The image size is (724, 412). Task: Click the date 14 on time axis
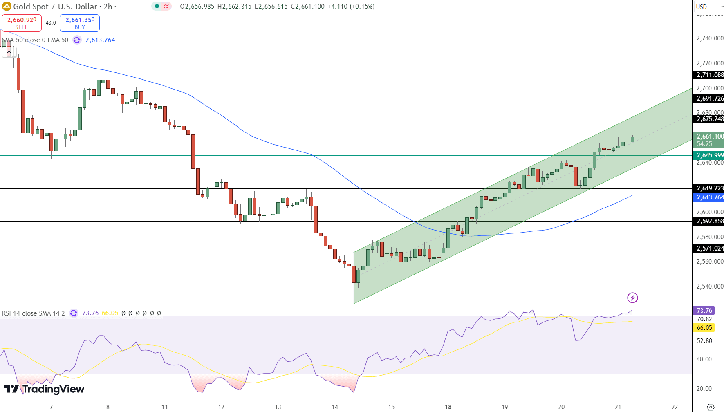(x=335, y=407)
